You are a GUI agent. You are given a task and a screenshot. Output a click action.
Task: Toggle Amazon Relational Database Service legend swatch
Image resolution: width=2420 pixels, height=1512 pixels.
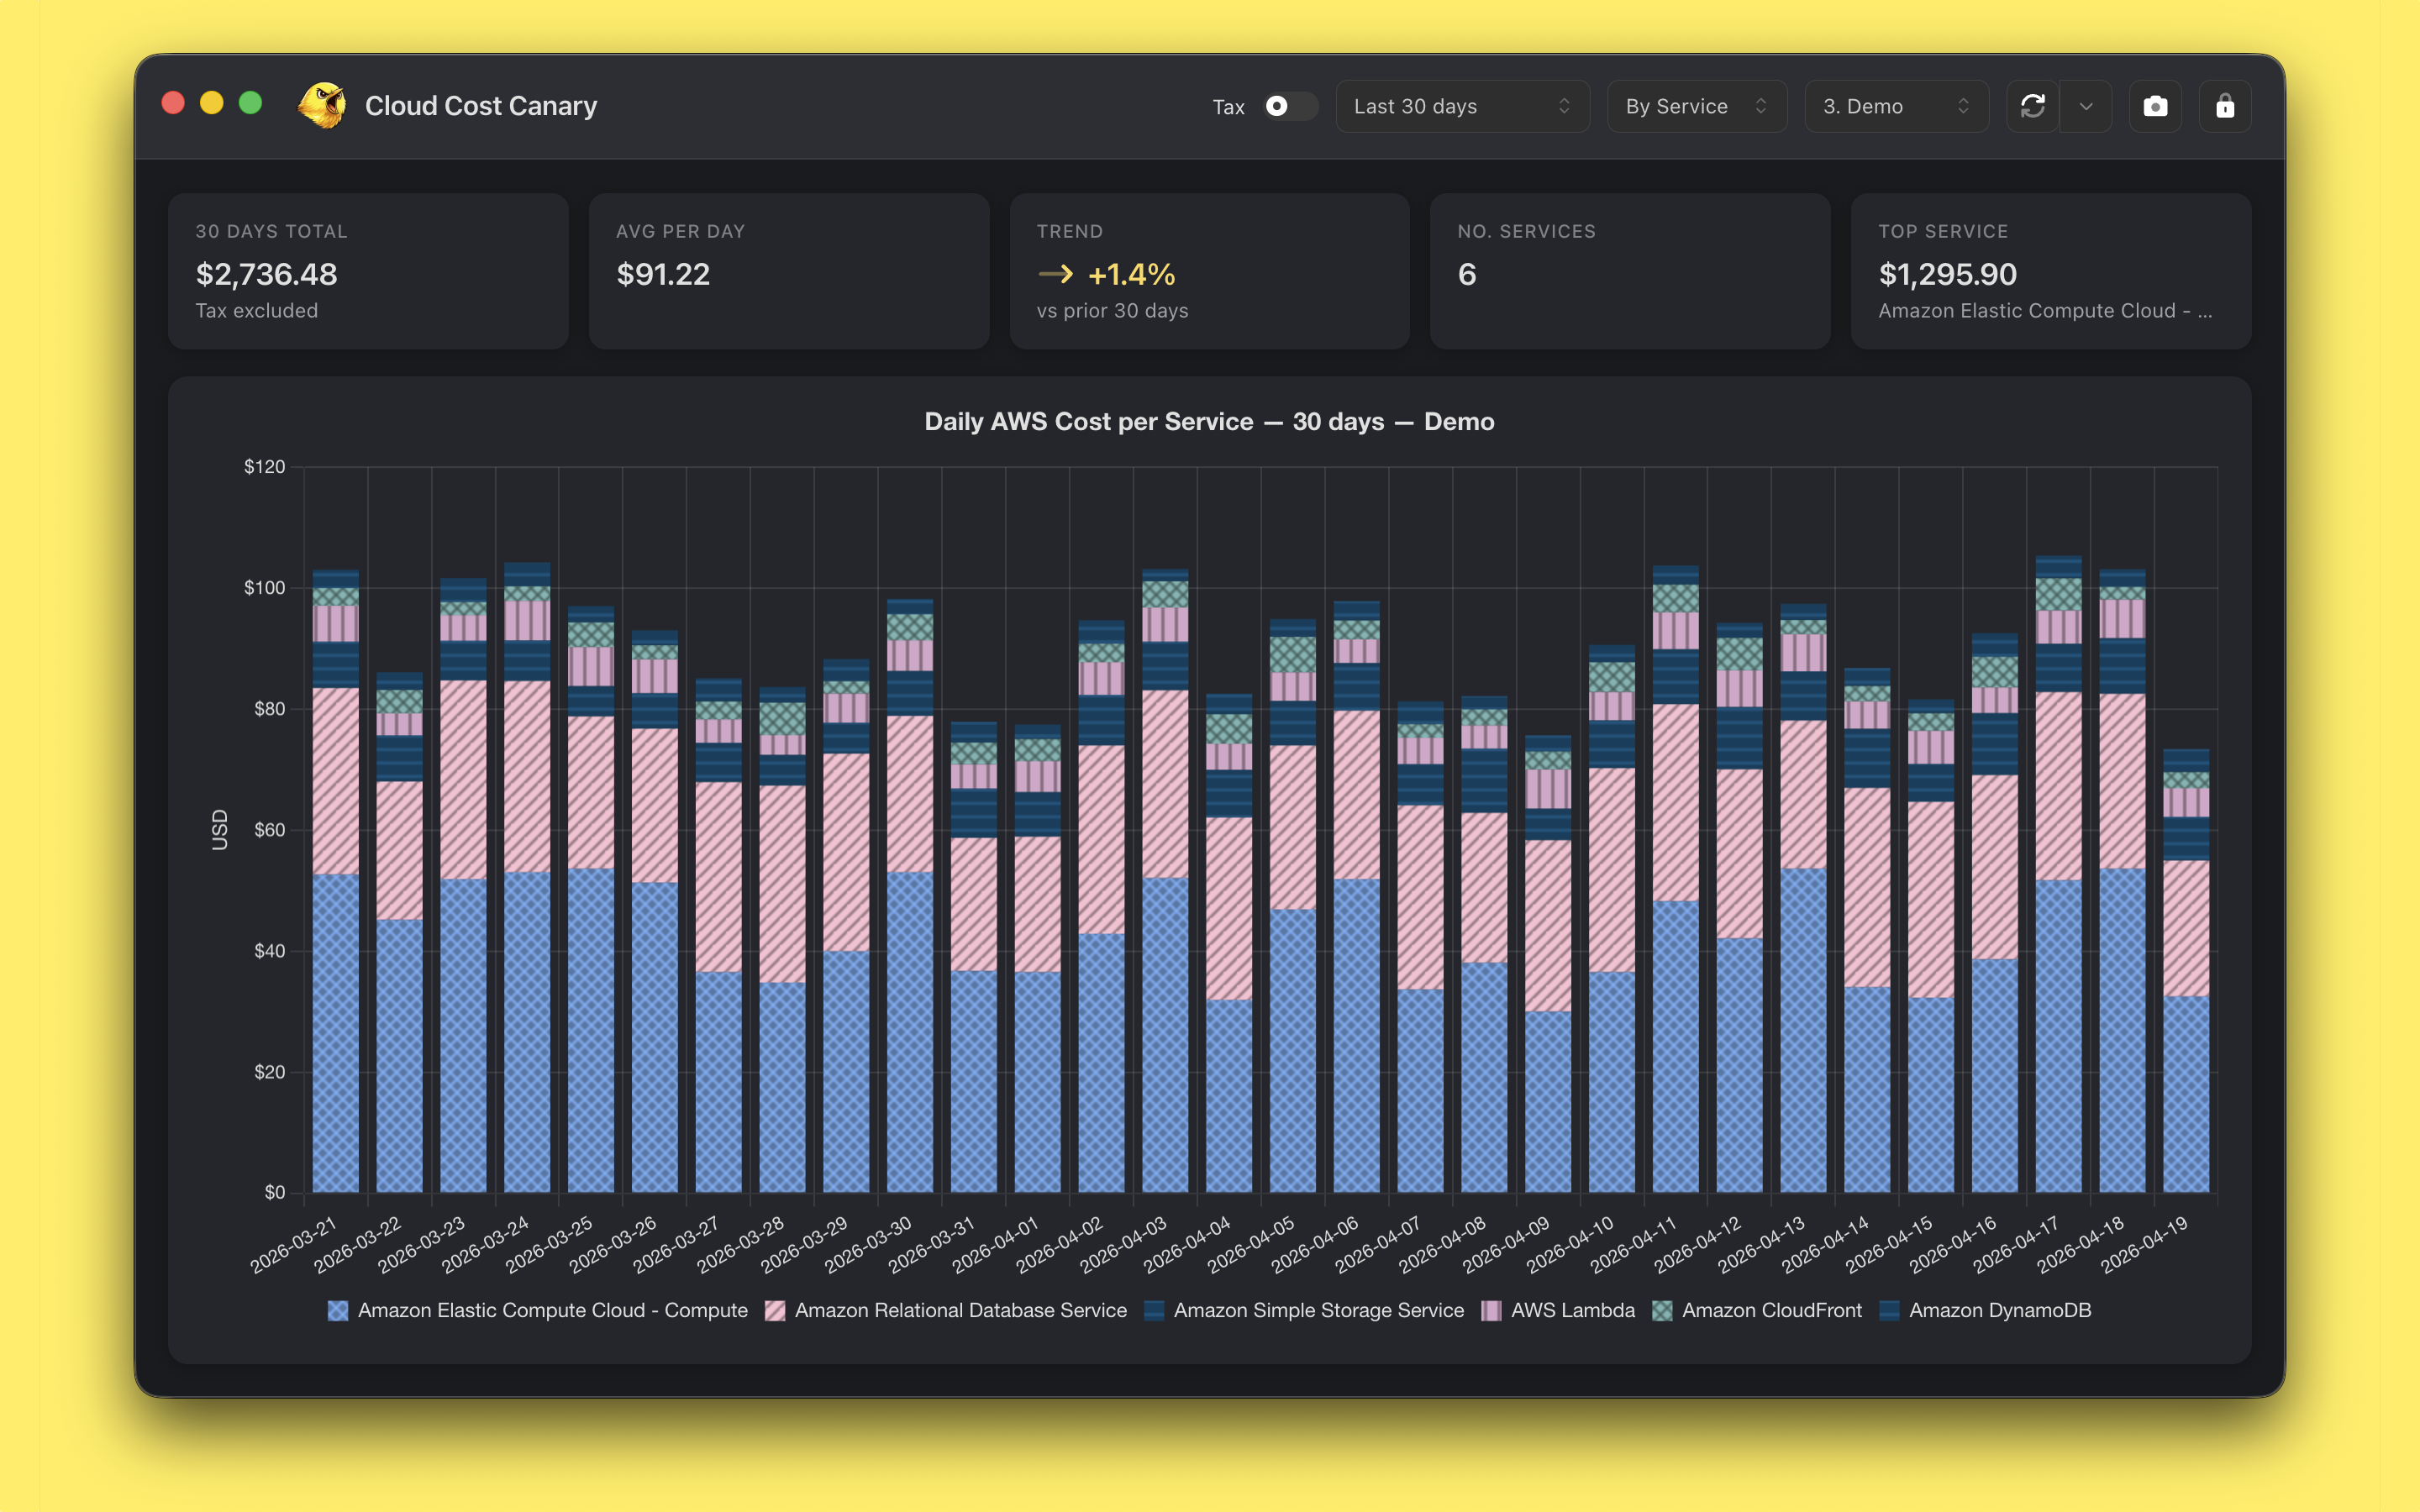[x=775, y=1310]
